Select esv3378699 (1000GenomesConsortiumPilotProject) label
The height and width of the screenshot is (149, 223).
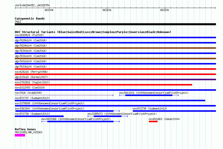50,103
